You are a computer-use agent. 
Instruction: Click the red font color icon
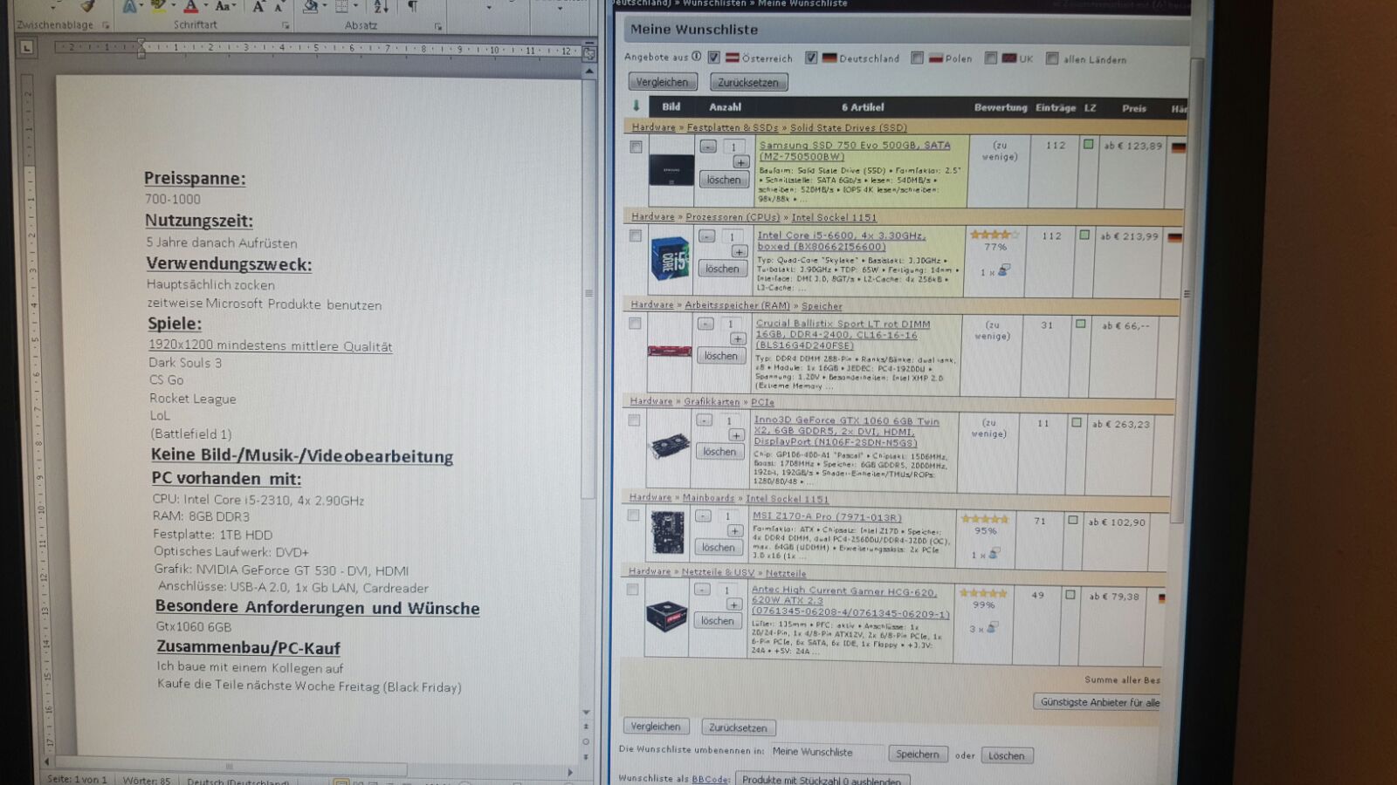click(x=190, y=7)
